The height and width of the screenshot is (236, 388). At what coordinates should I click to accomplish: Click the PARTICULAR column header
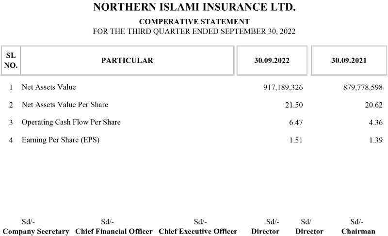[x=127, y=61]
